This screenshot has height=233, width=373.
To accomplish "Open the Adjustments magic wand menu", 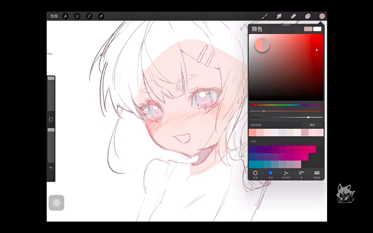I will 77,16.
